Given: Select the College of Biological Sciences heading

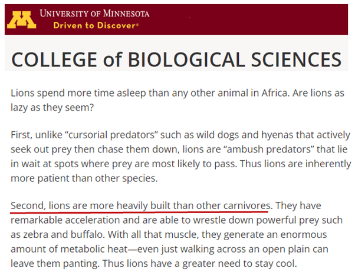Looking at the screenshot, I should (176, 59).
